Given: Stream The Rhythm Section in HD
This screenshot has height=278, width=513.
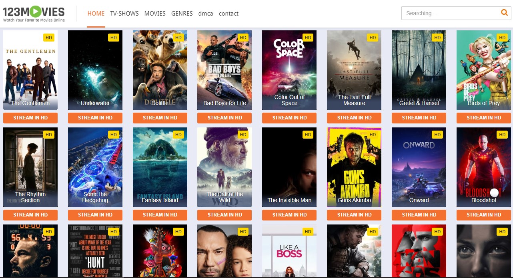Looking at the screenshot, I should [30, 215].
